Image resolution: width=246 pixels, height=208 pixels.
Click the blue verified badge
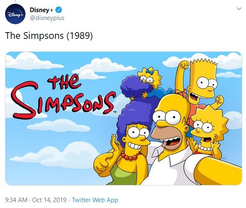(x=59, y=10)
